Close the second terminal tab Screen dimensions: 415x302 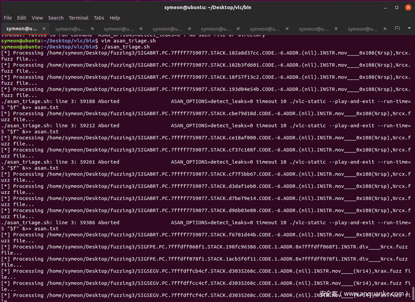pos(92,29)
